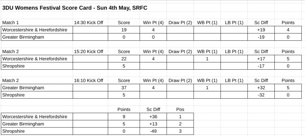This screenshot has height=136, width=305.
Task: Select Greater Birmingham's +13 difference cell
Action: point(153,124)
